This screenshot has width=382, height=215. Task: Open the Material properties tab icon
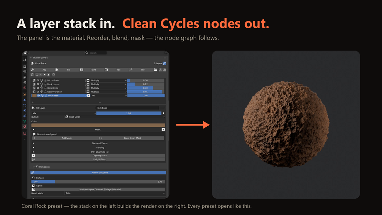click(x=25, y=126)
